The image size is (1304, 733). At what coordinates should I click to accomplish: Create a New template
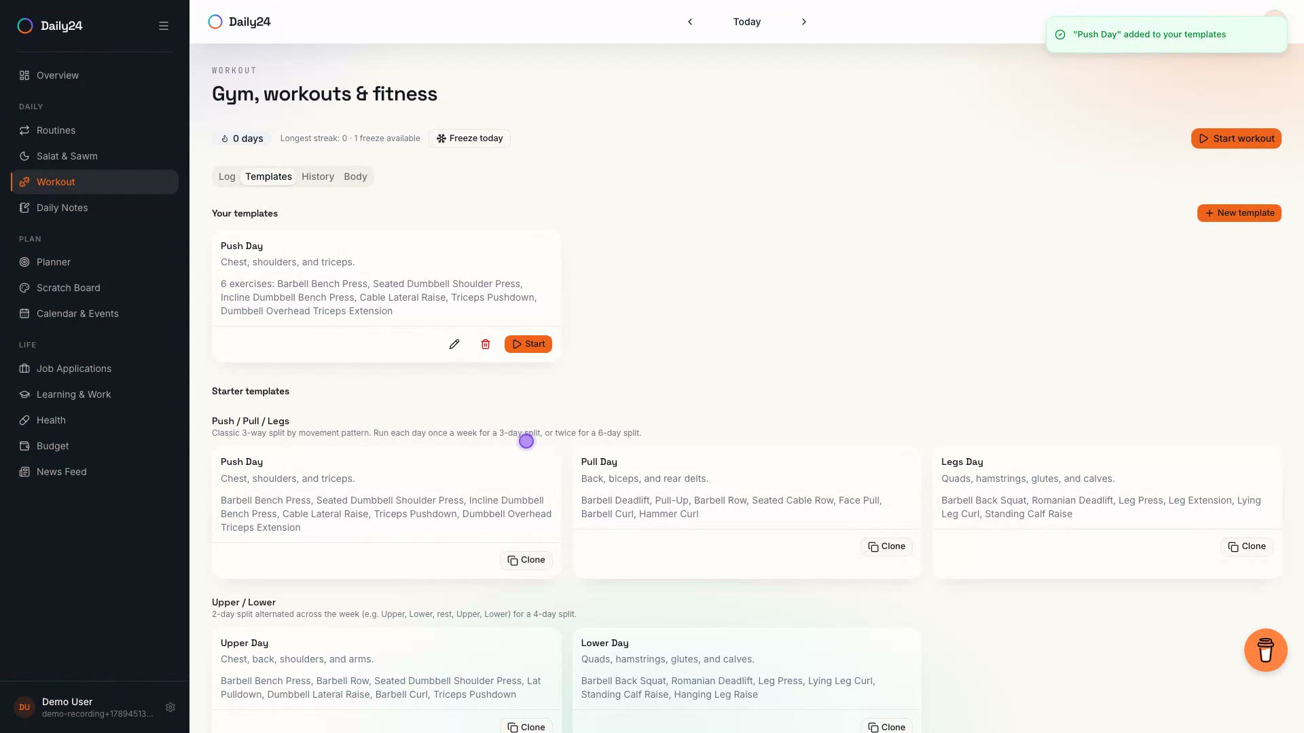pos(1239,213)
